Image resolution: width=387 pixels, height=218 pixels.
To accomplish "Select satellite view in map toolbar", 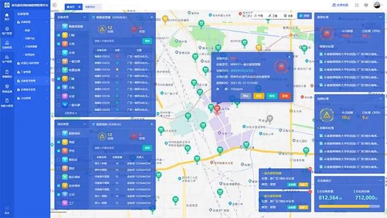I will click(x=273, y=16).
